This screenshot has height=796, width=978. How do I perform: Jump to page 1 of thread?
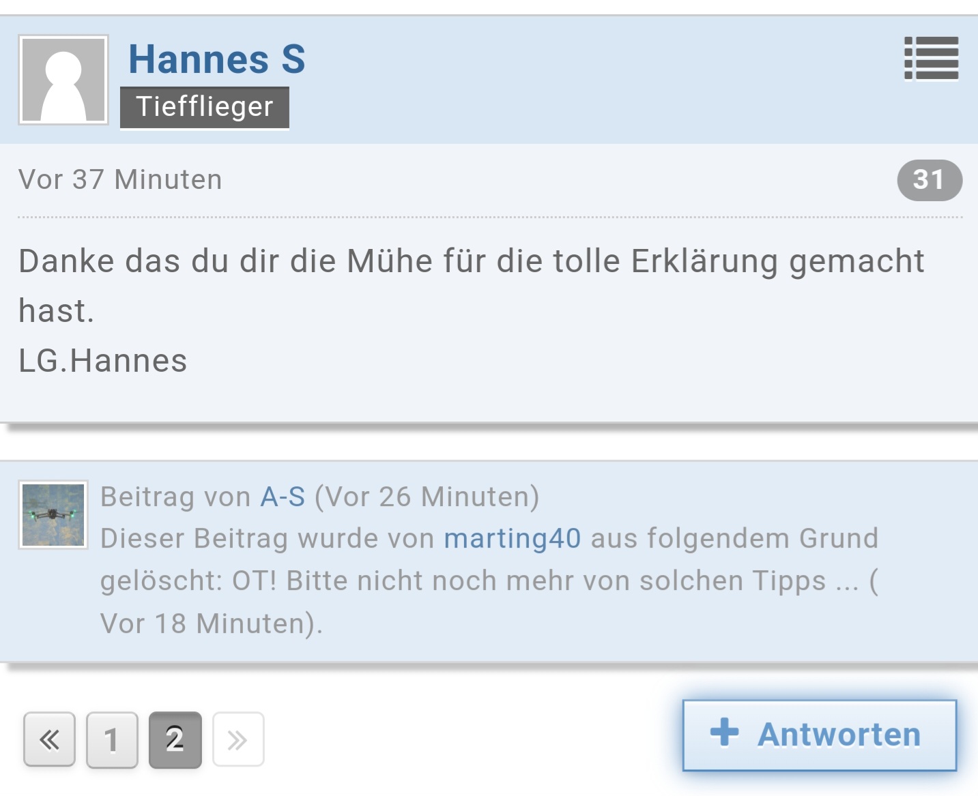coord(112,739)
